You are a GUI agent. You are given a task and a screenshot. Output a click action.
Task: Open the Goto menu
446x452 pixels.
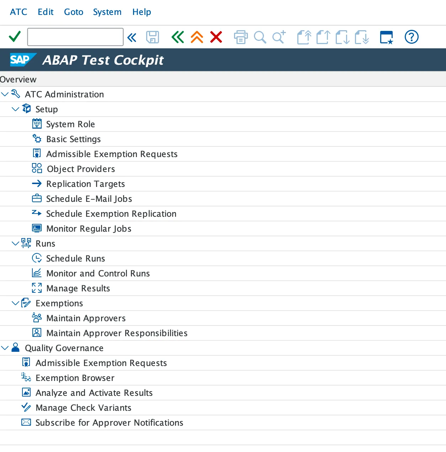(x=74, y=12)
